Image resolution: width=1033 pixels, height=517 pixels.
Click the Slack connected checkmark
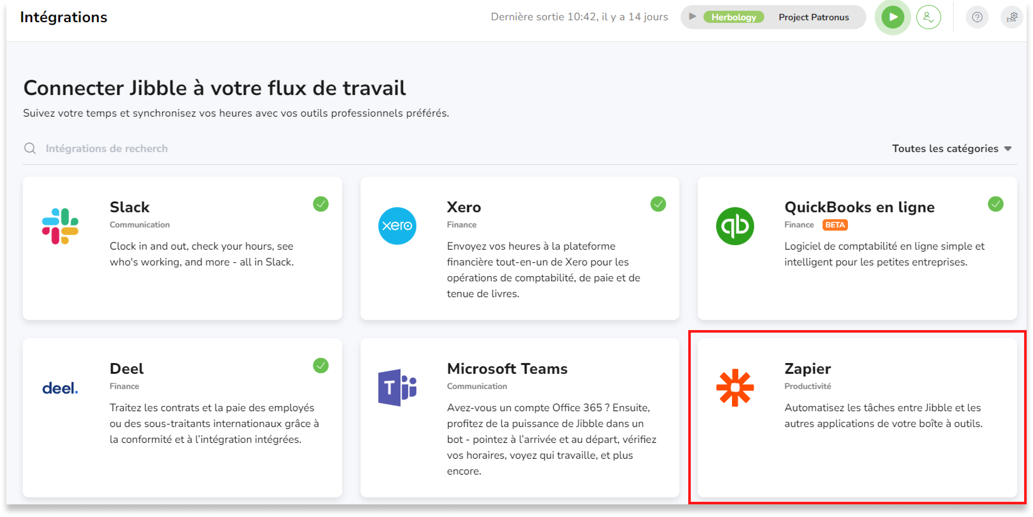[x=321, y=204]
